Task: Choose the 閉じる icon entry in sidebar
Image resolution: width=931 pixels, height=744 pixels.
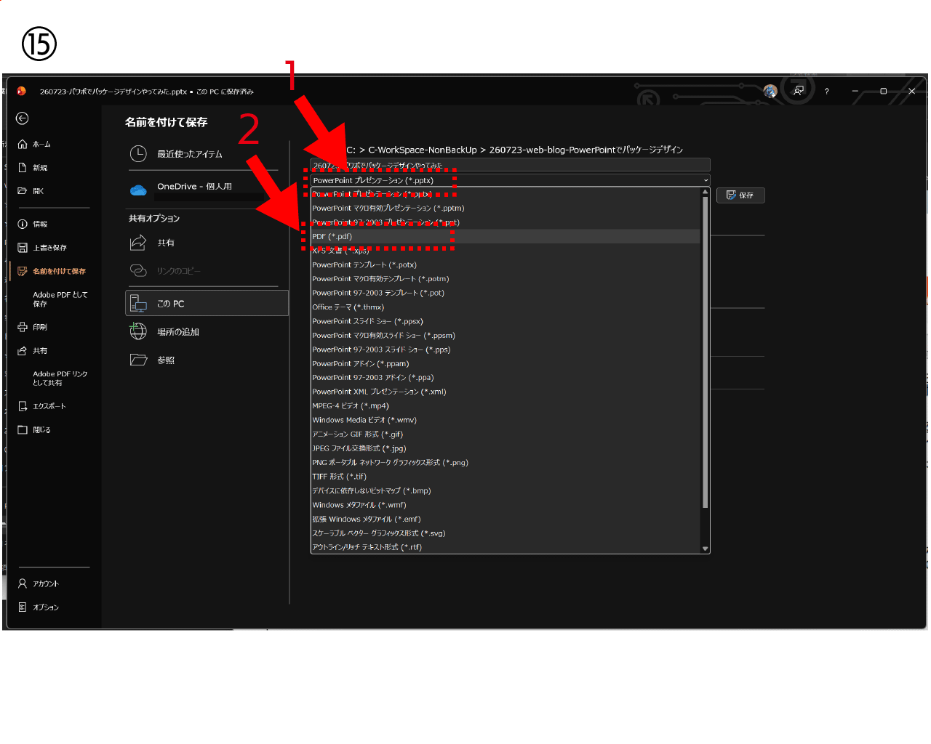Action: pyautogui.click(x=23, y=430)
